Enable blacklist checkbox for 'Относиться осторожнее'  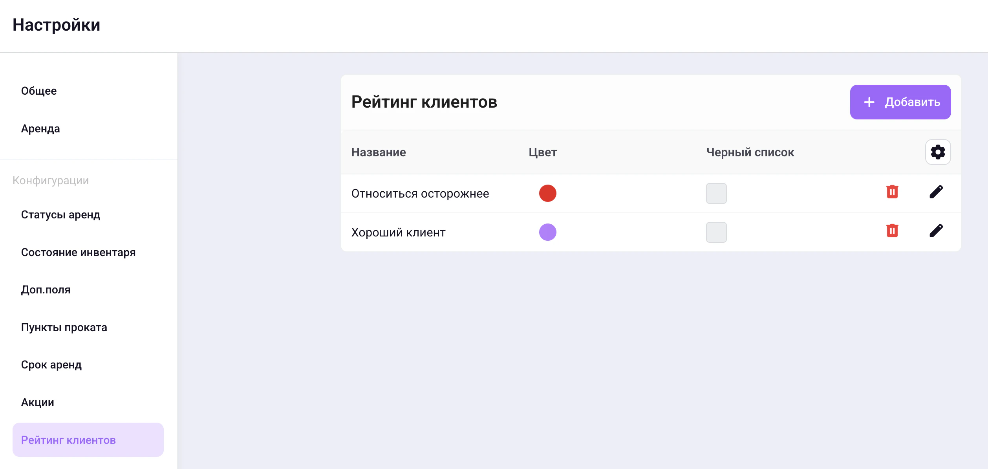point(716,193)
